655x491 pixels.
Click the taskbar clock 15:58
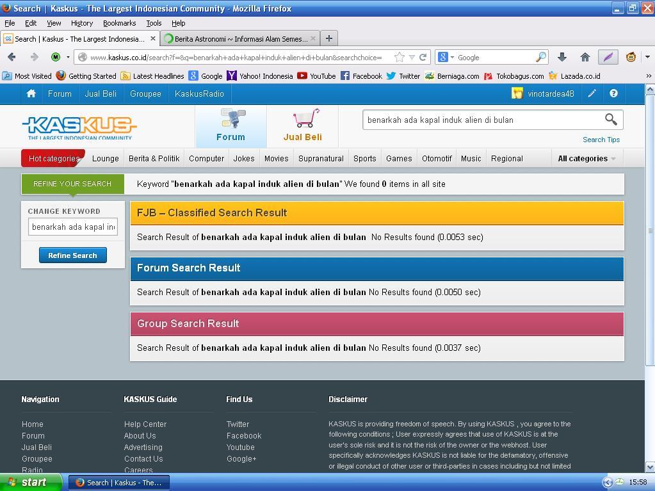tap(638, 482)
